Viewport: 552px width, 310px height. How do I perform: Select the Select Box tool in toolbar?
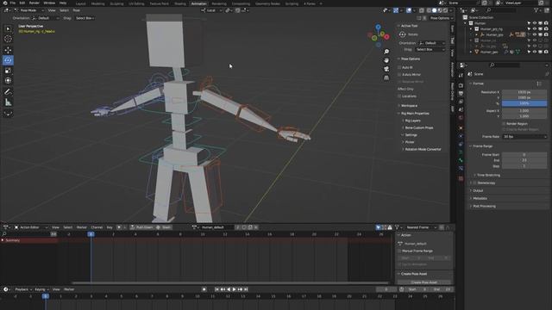(x=8, y=28)
